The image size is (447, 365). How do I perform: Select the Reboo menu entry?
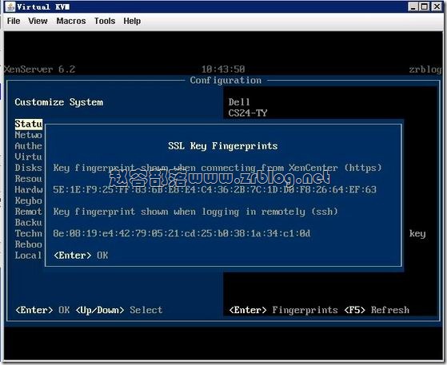click(29, 244)
